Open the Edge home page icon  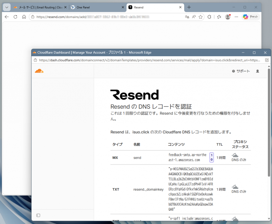[x=24, y=17]
